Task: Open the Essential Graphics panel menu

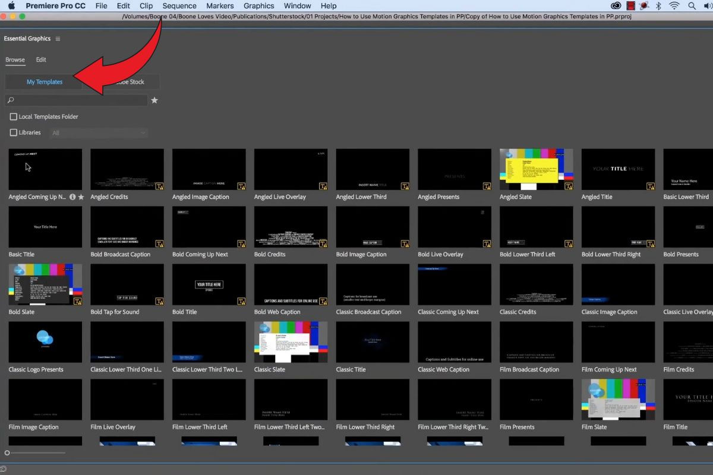Action: click(58, 39)
